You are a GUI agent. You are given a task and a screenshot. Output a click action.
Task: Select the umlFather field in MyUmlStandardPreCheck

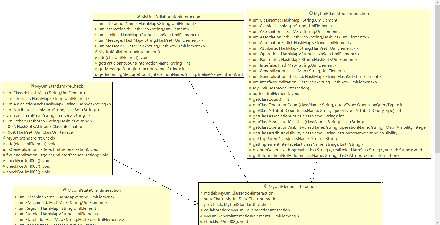51,121
